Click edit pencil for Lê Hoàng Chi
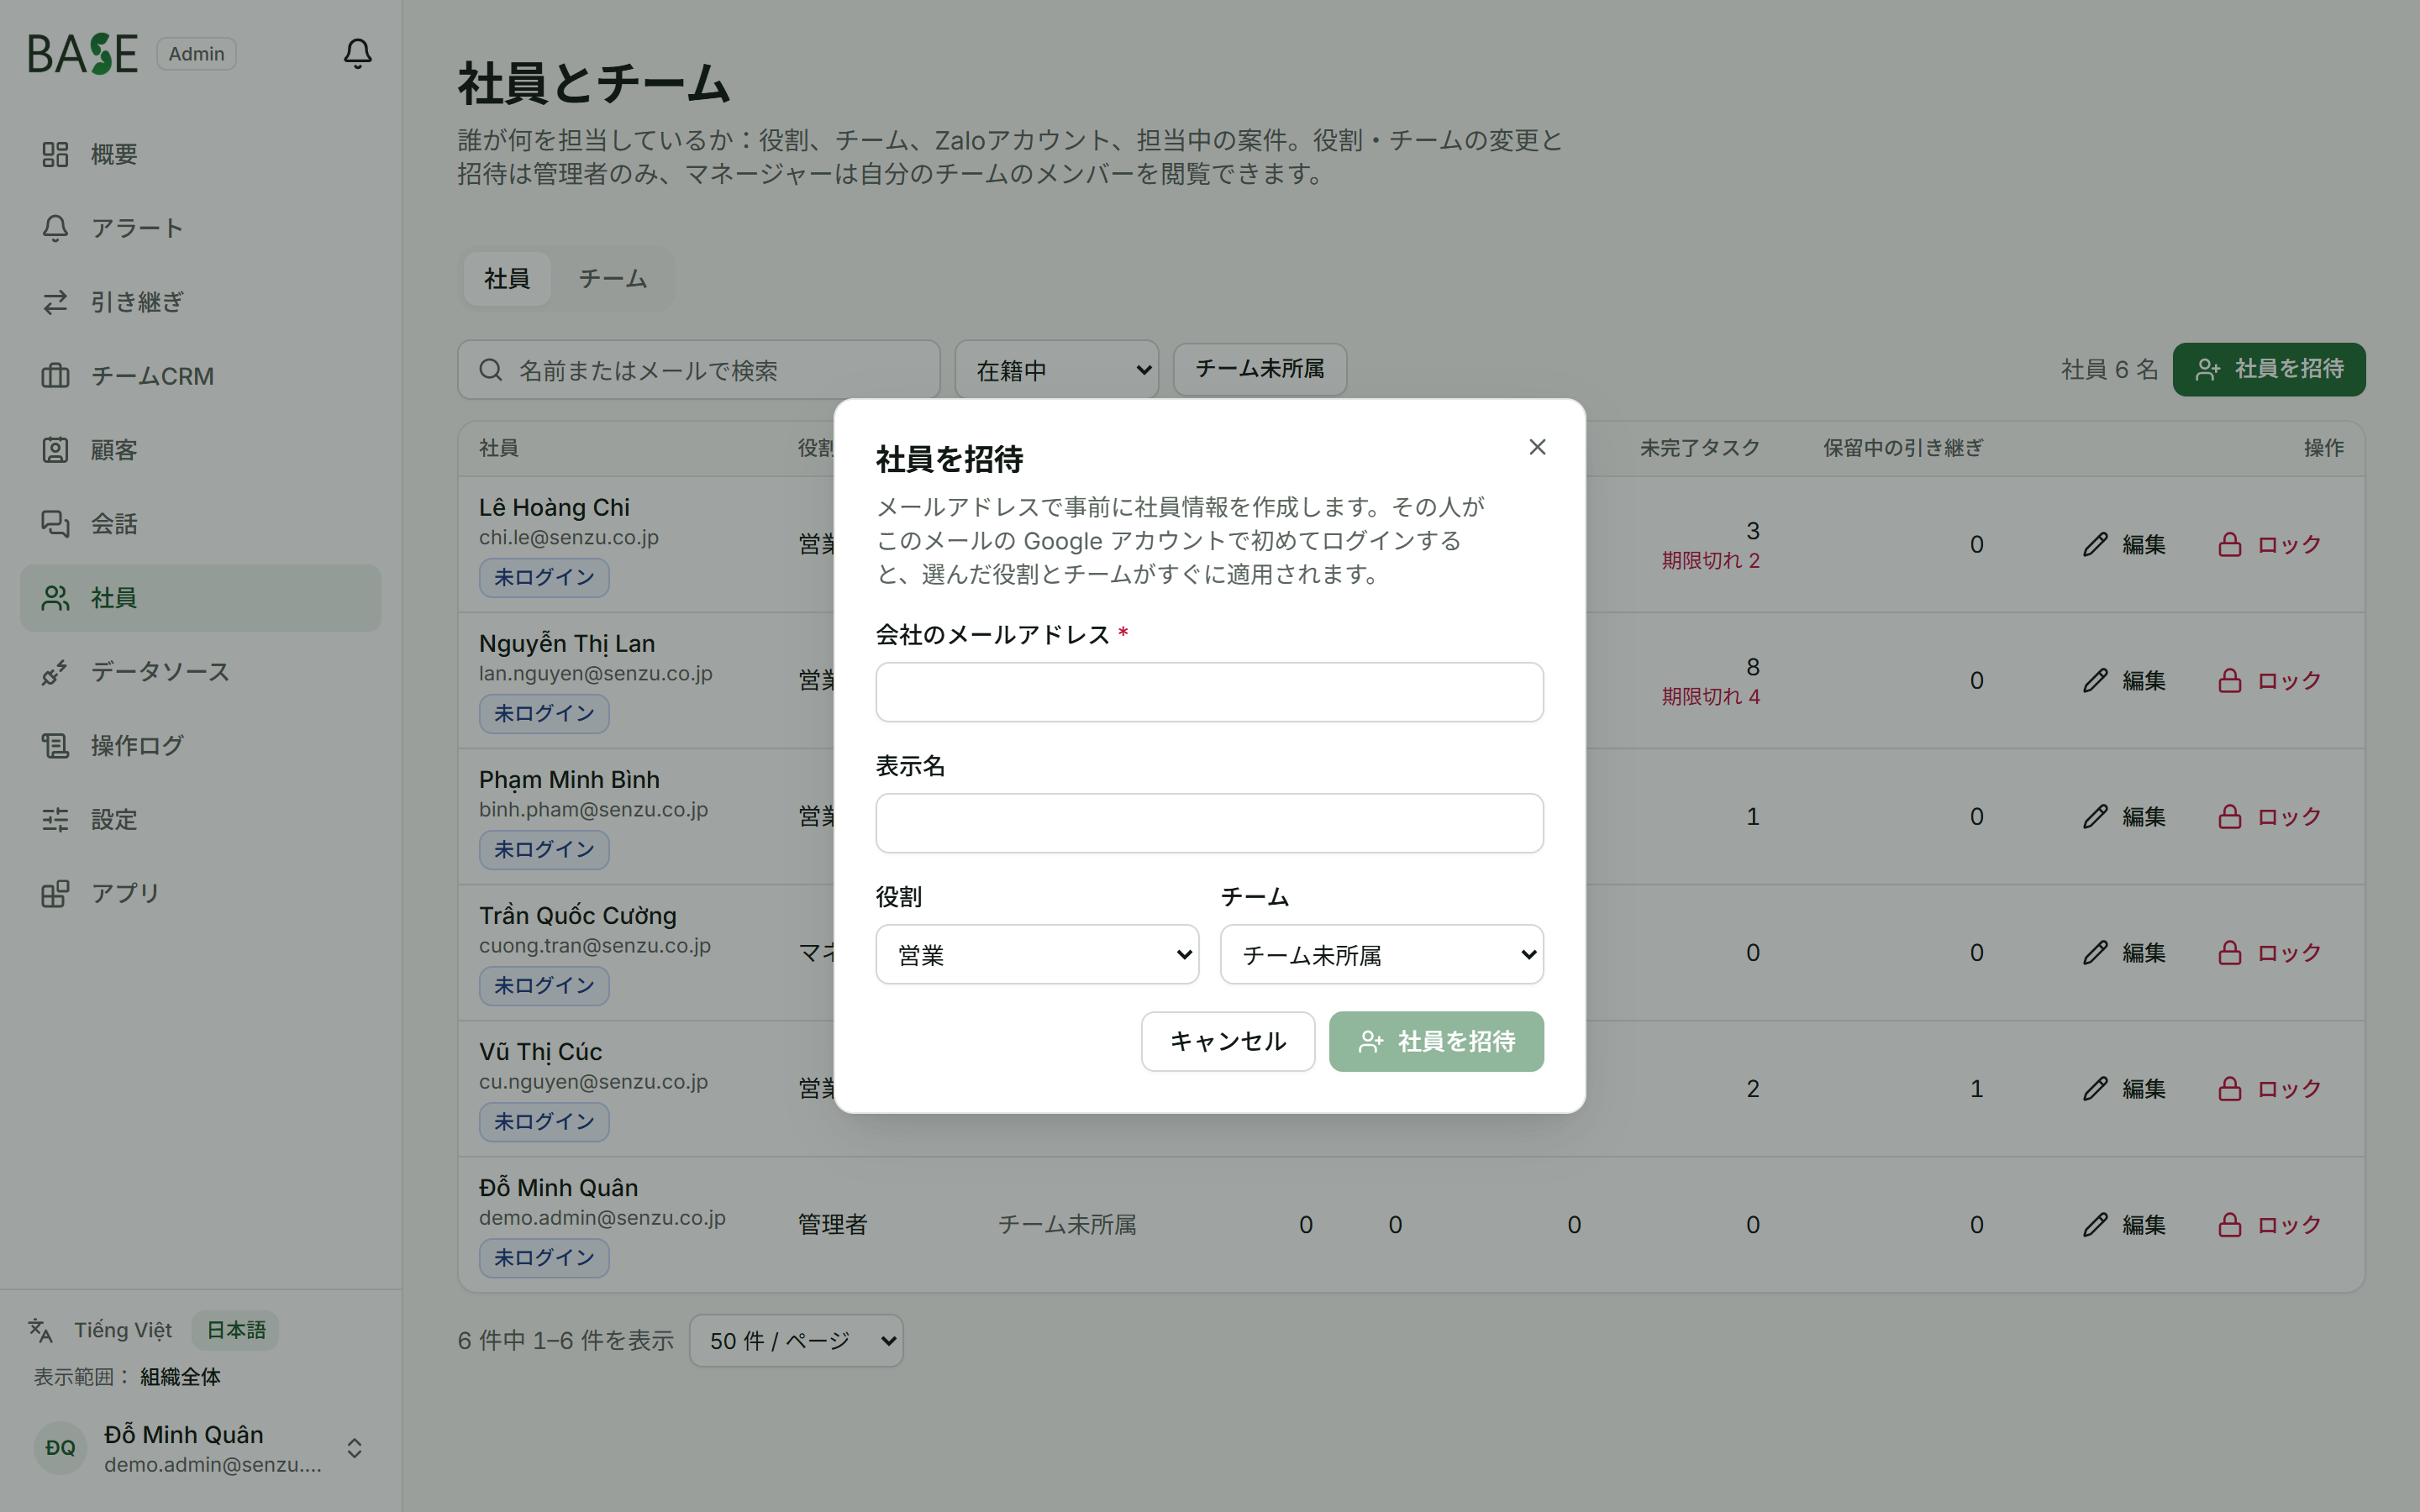 [x=2095, y=544]
